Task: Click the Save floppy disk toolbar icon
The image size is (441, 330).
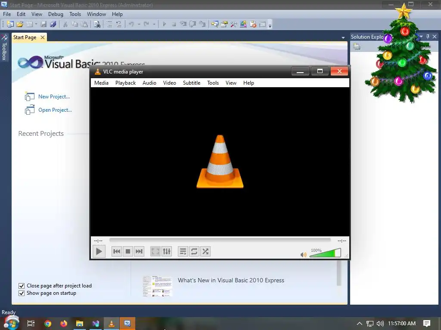Action: (x=43, y=24)
